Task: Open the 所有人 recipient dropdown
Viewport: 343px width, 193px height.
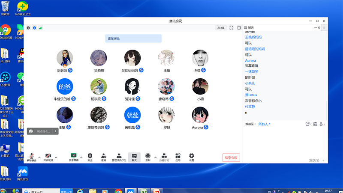Action: [264, 124]
